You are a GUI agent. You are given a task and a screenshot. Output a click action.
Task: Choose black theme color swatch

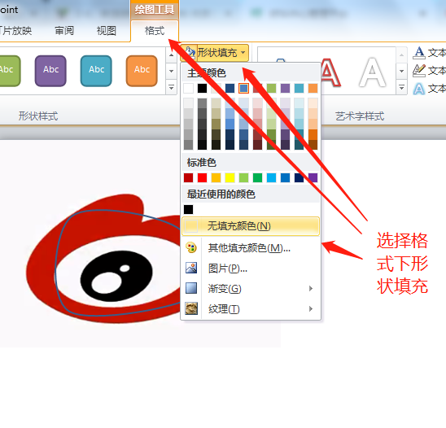pos(202,89)
